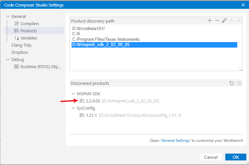Select the Clang-Tidy settings category
Viewport: 249px width, 165px height.
pos(21,45)
